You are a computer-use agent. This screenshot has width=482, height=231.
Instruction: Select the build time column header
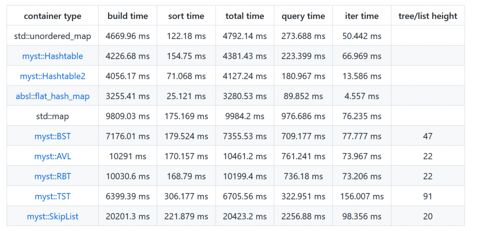128,16
